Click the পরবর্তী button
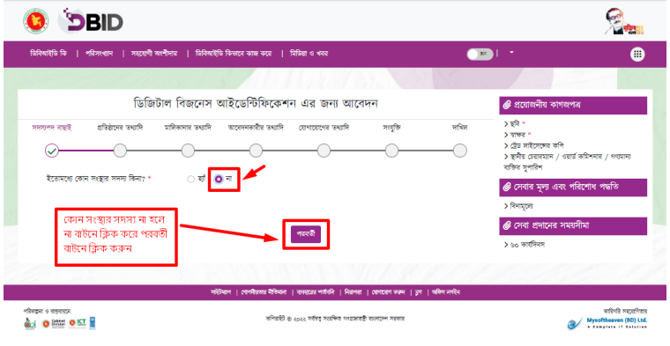The image size is (670, 346). point(306,234)
